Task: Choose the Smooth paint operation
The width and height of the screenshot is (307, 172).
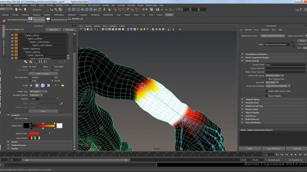Action: pos(52,81)
